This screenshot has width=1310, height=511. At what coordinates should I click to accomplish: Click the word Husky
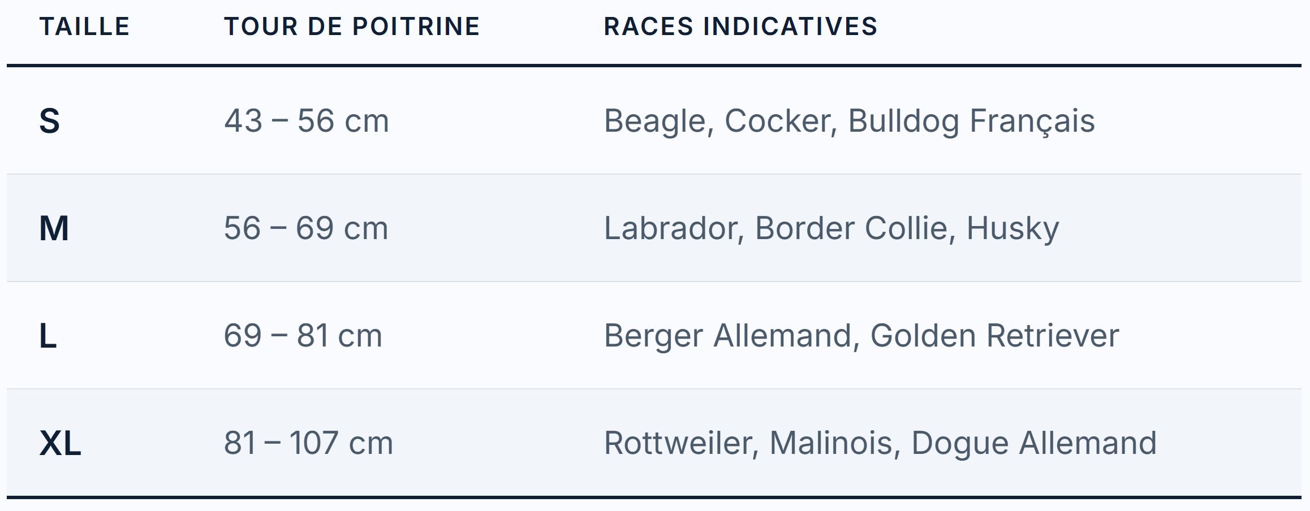[1012, 229]
